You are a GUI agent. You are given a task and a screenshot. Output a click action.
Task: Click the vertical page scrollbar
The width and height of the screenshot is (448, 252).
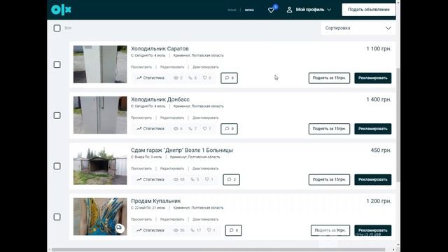tap(398, 125)
